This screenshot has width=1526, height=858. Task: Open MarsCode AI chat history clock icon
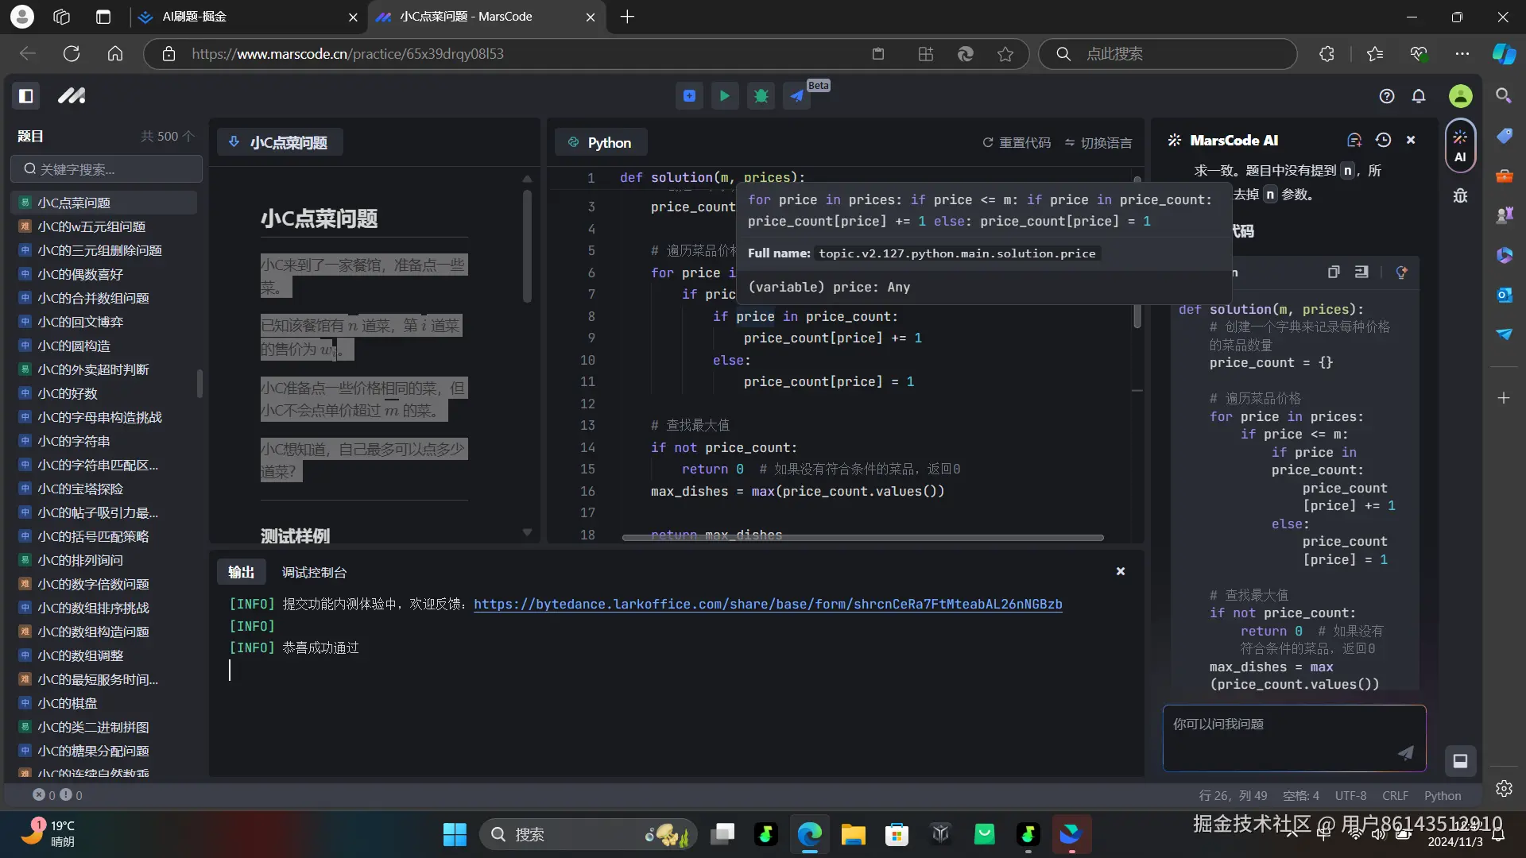[1383, 140]
